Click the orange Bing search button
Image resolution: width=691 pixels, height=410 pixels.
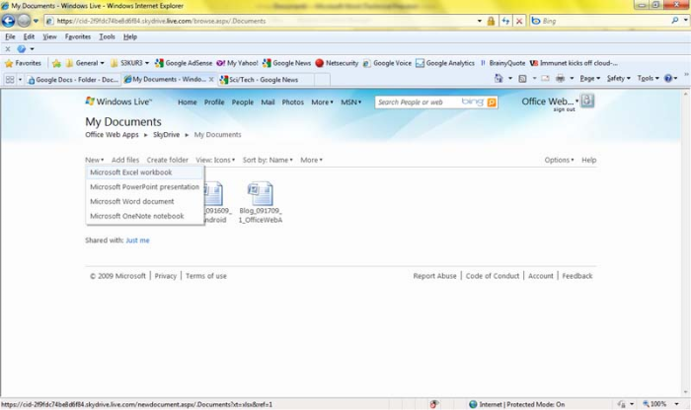pyautogui.click(x=492, y=102)
